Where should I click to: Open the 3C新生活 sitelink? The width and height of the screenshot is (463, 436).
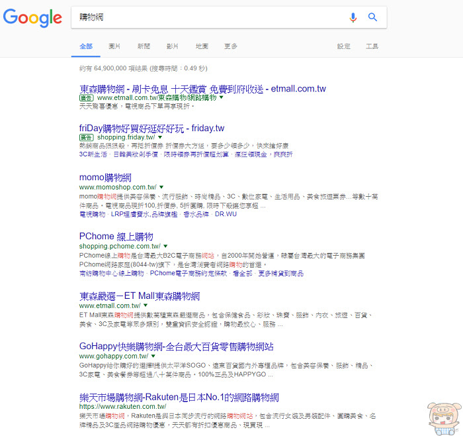pos(93,154)
